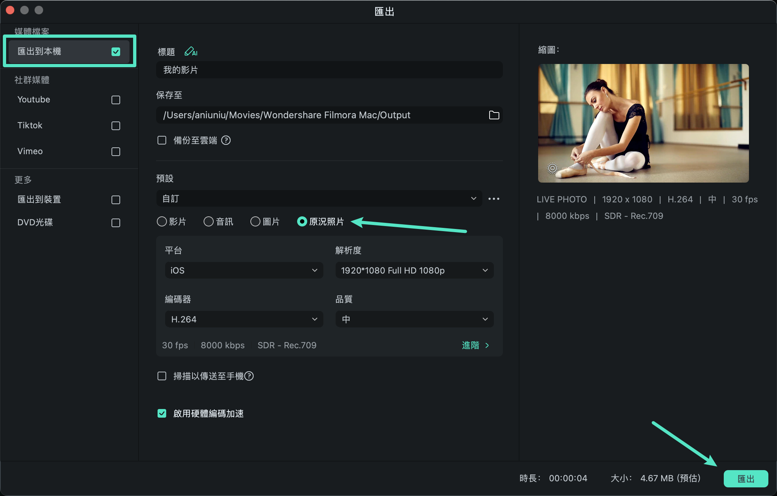The image size is (777, 496).
Task: Click the 匯出 export button
Action: click(x=746, y=478)
